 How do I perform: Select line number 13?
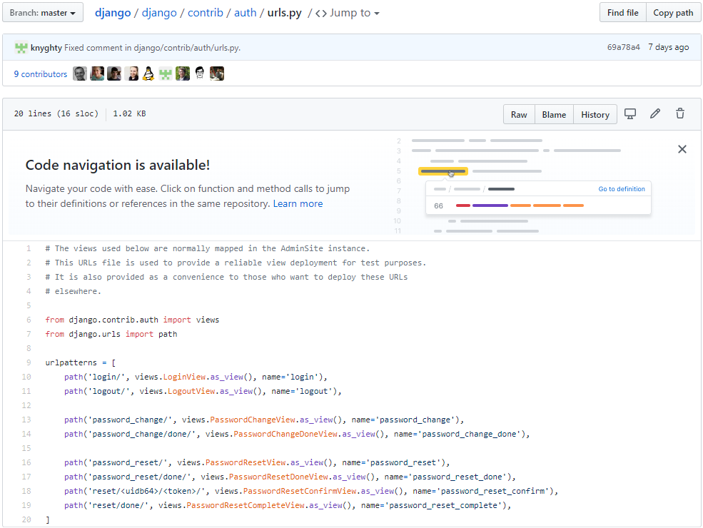(26, 420)
